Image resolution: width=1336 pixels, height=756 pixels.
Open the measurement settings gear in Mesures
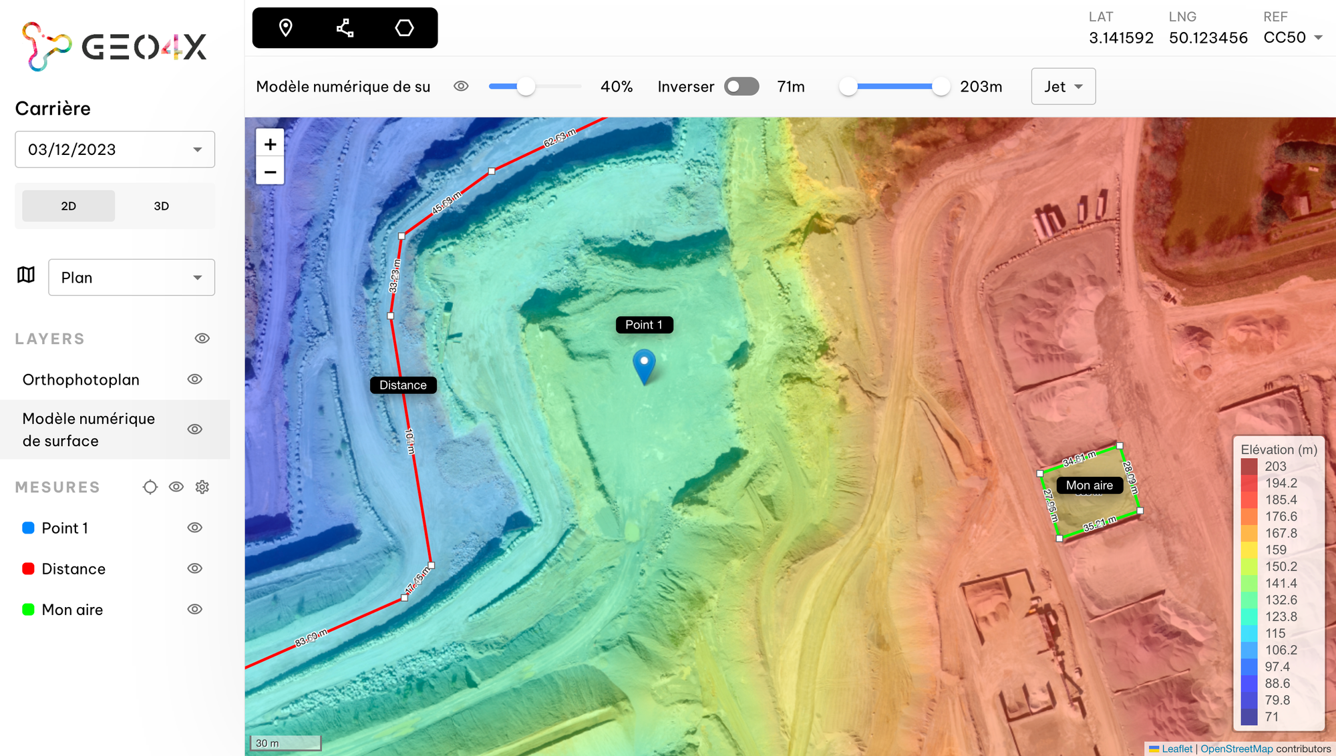click(x=202, y=487)
